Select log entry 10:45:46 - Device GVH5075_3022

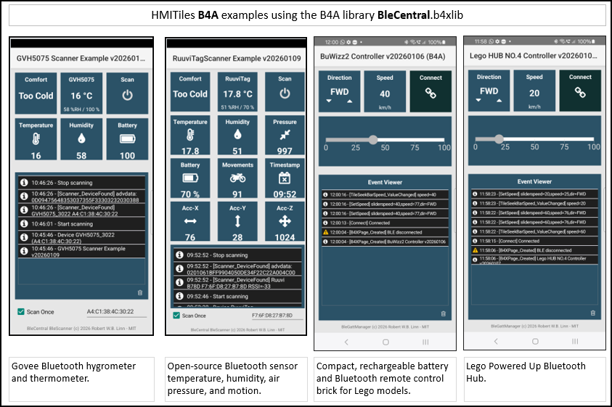click(81, 237)
